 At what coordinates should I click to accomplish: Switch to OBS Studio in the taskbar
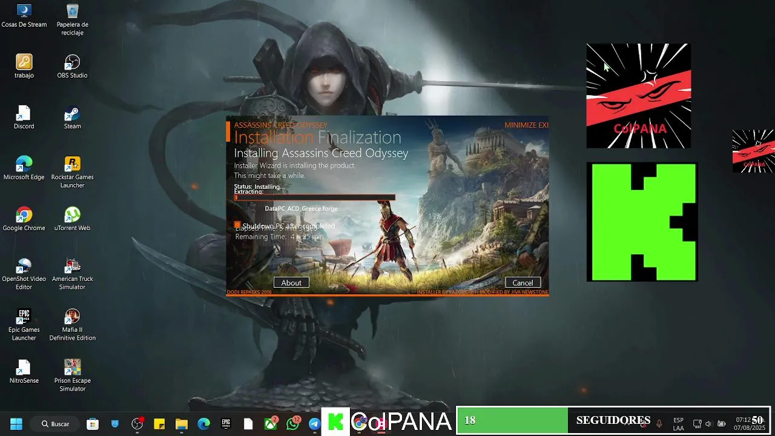click(137, 424)
